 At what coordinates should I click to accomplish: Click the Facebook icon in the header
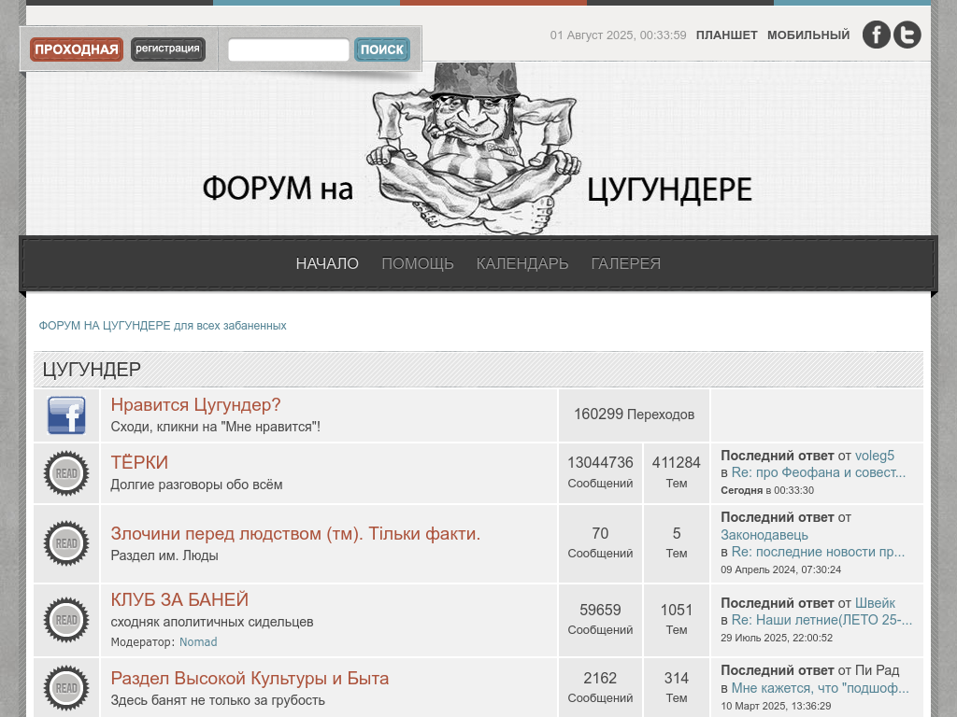pyautogui.click(x=876, y=35)
